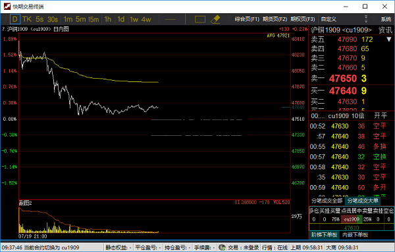Expand the toolbar overflow chevron
The image size is (395, 252).
click(x=366, y=19)
